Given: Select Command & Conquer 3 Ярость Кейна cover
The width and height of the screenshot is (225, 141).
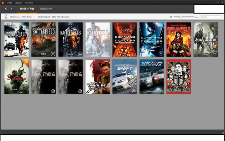Looking at the screenshot, I should pos(125,39).
